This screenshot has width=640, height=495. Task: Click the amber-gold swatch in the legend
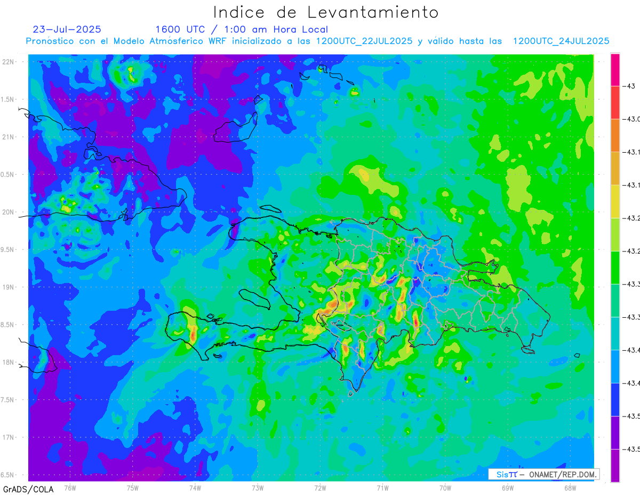point(615,169)
